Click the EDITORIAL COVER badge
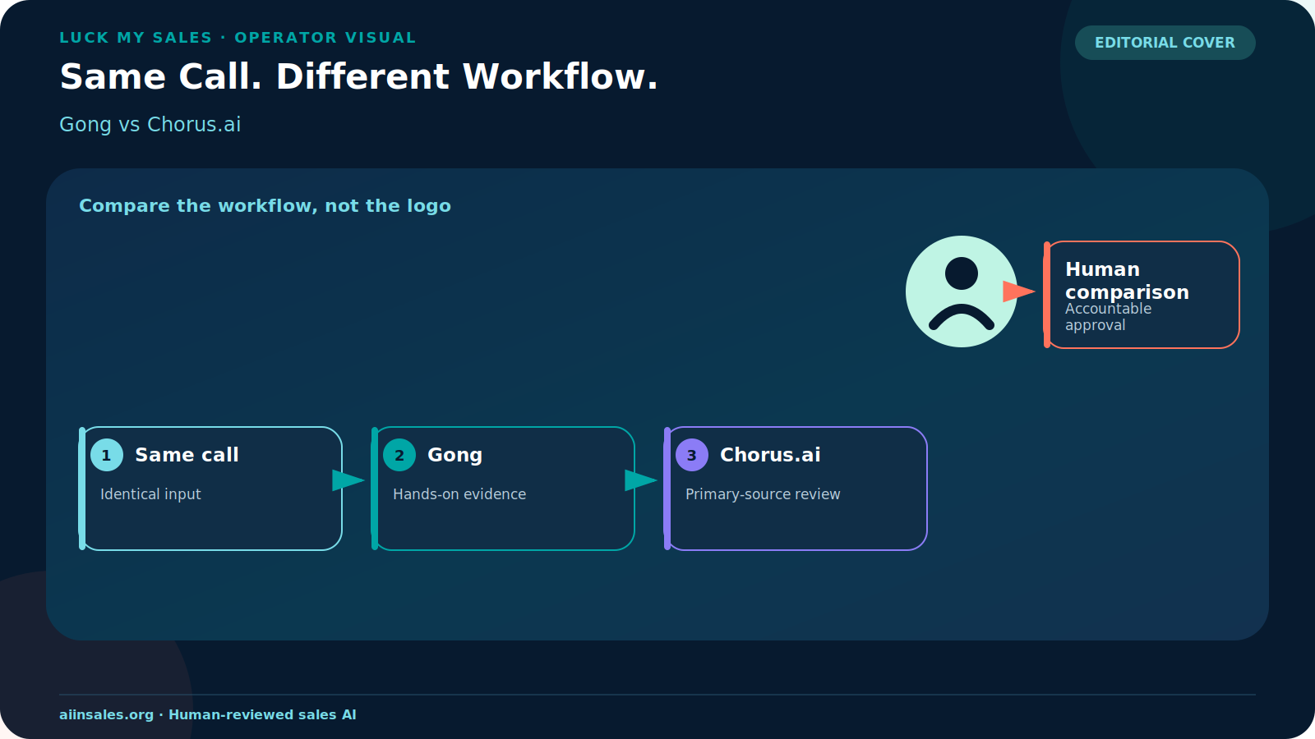 [x=1165, y=43]
